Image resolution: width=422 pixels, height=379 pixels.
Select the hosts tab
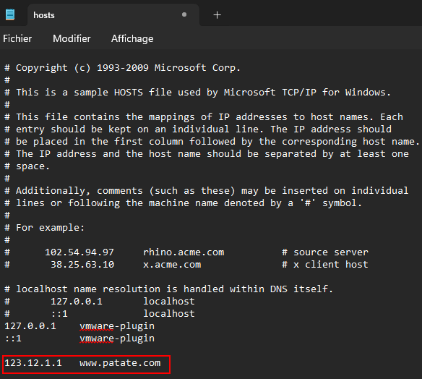coord(113,15)
